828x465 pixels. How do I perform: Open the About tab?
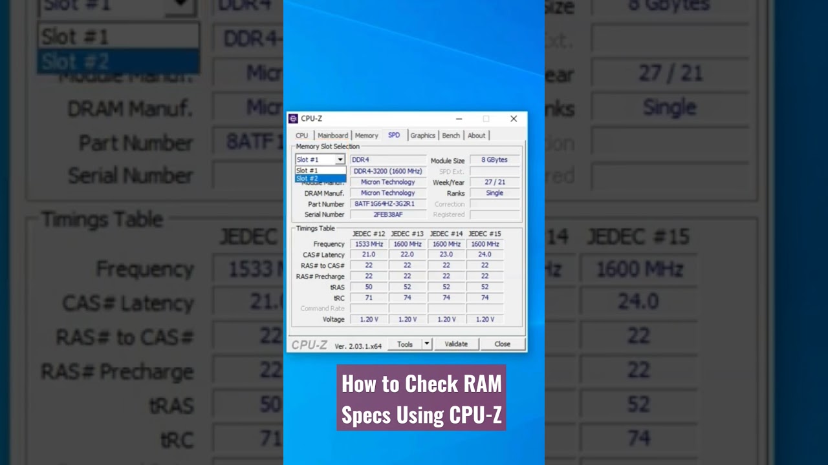tap(477, 136)
